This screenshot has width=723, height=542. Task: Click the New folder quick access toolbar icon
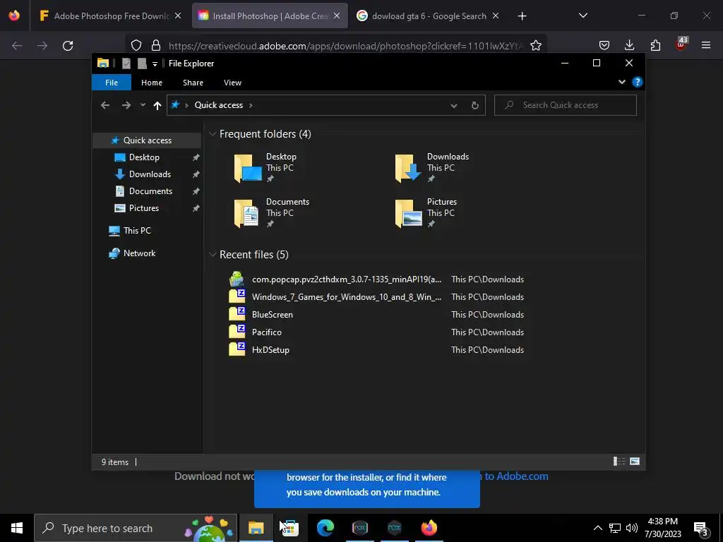142,64
